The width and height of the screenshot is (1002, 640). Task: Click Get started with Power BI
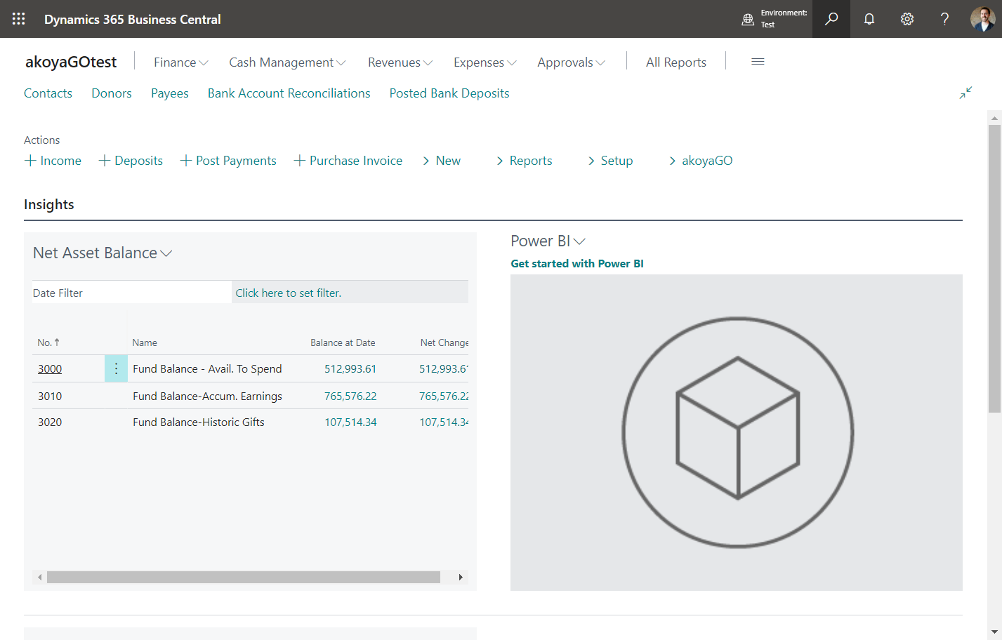click(577, 264)
